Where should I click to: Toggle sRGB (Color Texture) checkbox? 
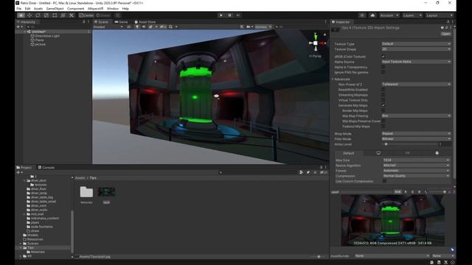coord(383,57)
